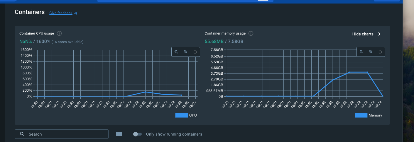Zoom out on the CPU usage chart

click(x=186, y=52)
